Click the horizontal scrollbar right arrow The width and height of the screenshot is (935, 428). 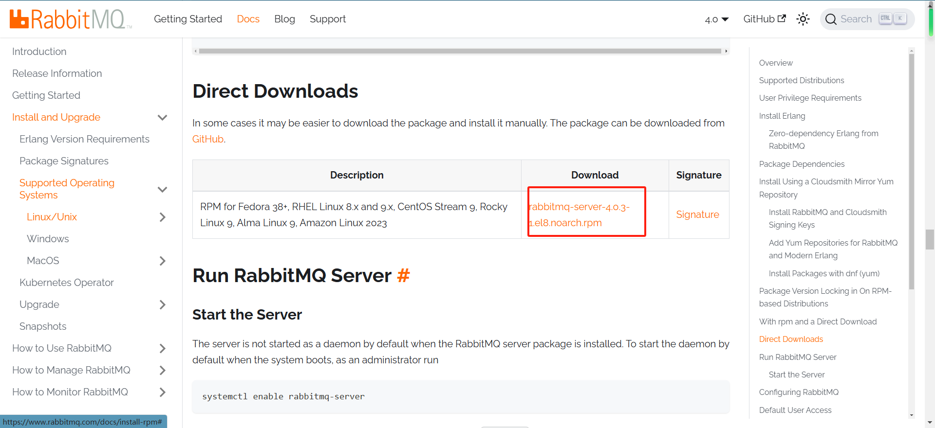[x=726, y=51]
